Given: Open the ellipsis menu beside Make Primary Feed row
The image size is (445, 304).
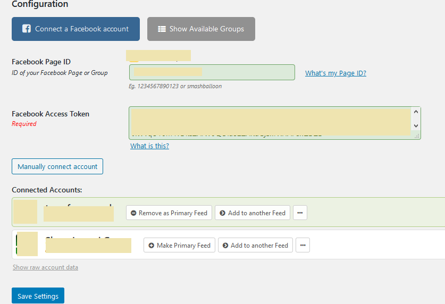Looking at the screenshot, I should tap(303, 246).
